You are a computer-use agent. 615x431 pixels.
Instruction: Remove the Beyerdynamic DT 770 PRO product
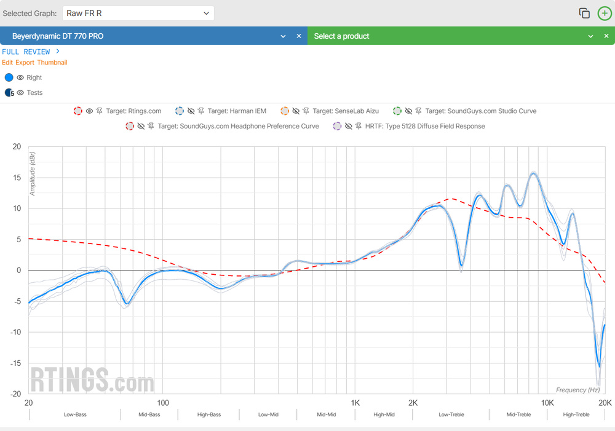click(x=299, y=36)
